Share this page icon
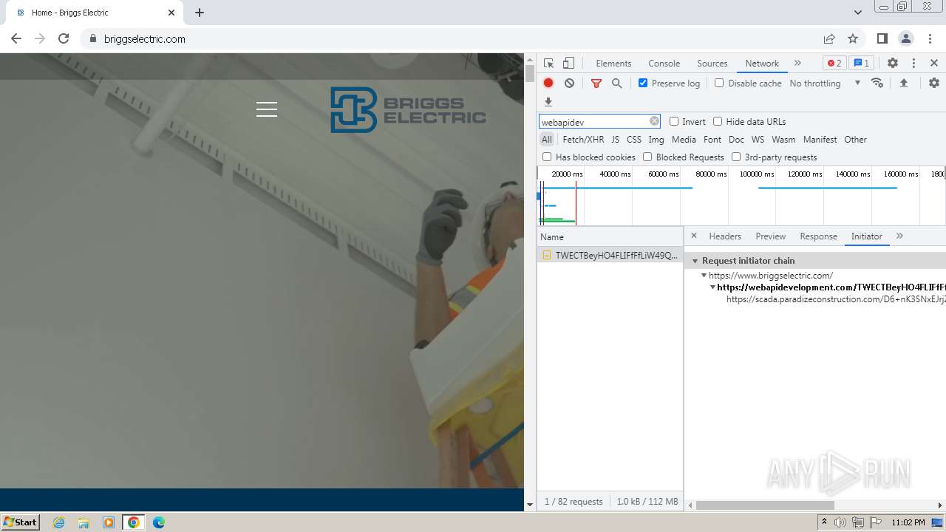The width and height of the screenshot is (946, 532). tap(829, 38)
